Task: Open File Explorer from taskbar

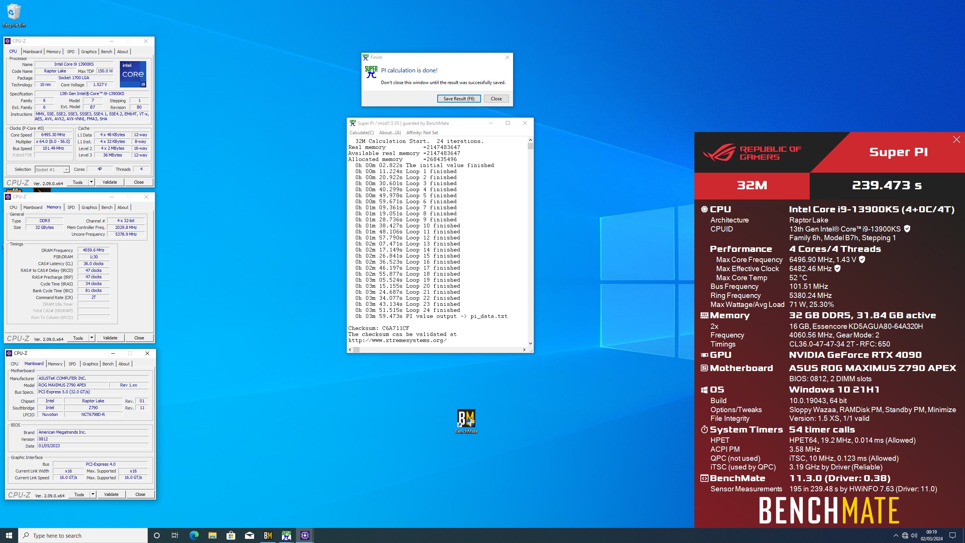Action: pos(212,535)
